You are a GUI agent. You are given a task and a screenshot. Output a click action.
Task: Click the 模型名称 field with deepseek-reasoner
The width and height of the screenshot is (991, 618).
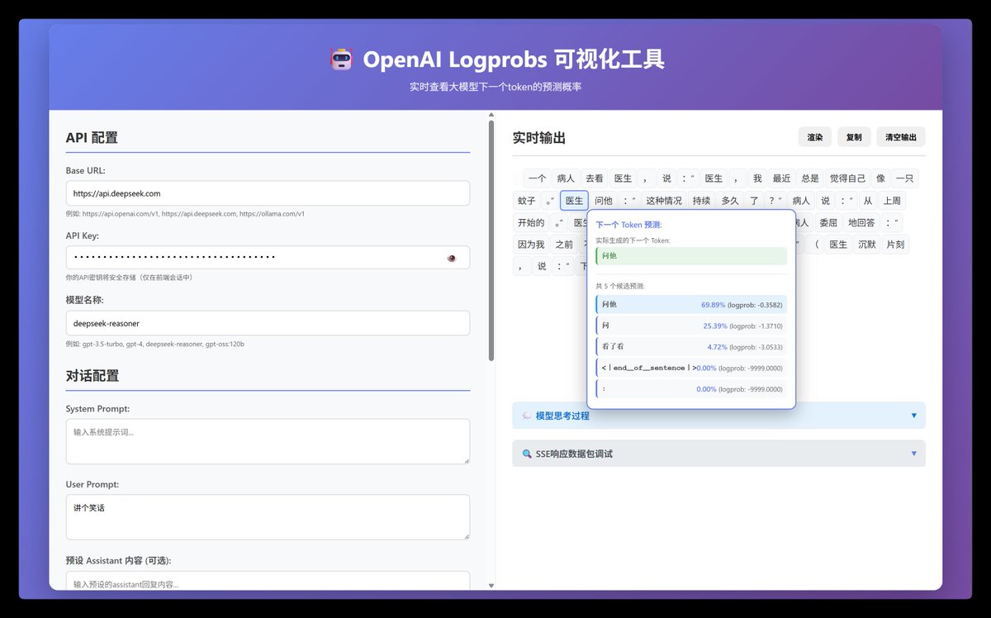click(x=268, y=323)
